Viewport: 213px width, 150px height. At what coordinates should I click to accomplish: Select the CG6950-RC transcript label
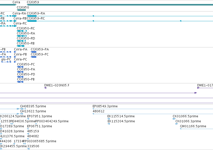(x=26, y=28)
